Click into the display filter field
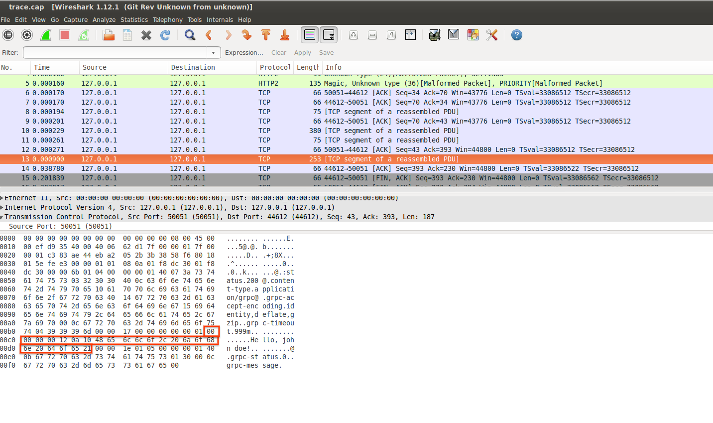Screen dimensions: 713x423 tap(116, 53)
